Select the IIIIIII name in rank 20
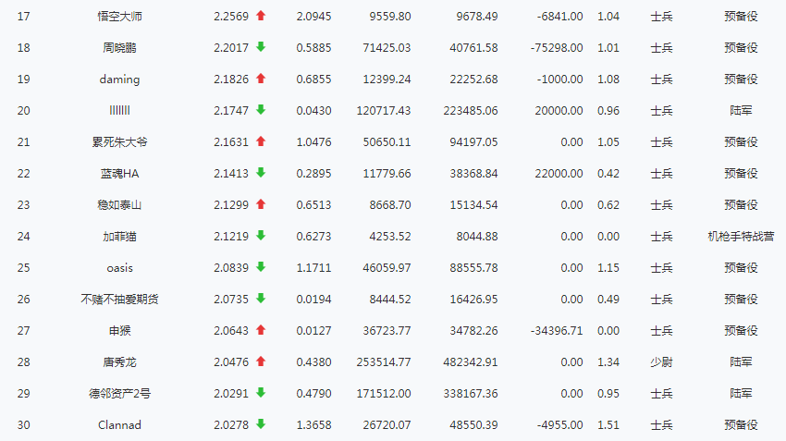This screenshot has width=786, height=441. coord(119,111)
